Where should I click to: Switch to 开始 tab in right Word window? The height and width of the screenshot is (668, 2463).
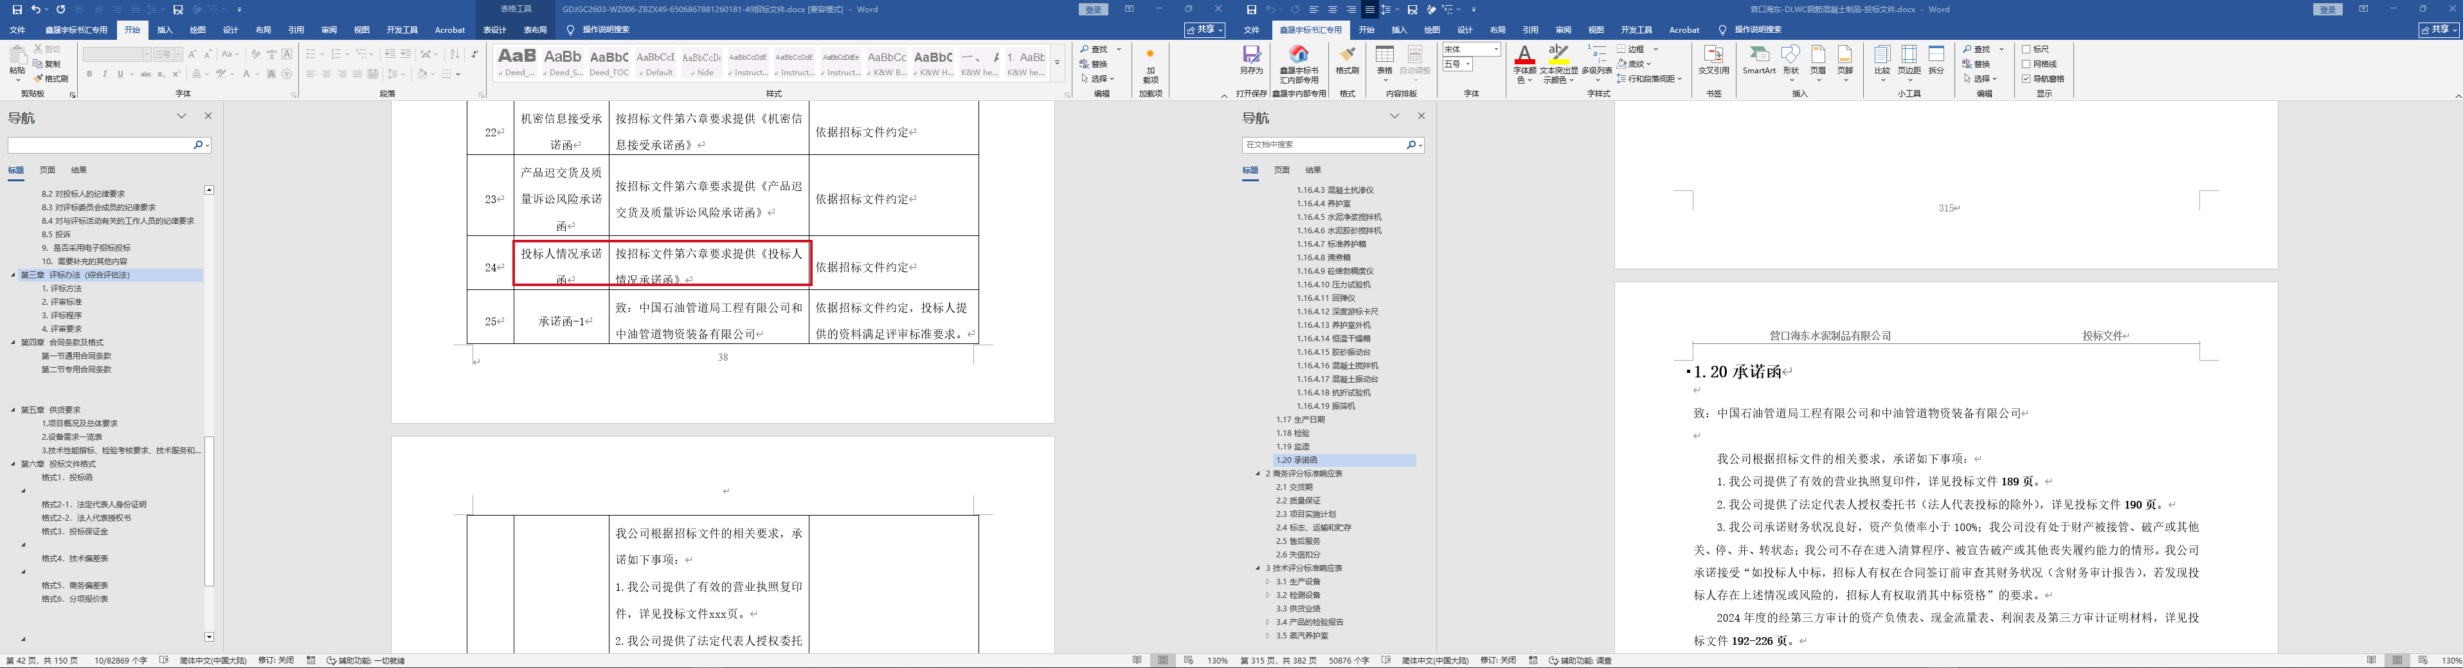[x=1367, y=31]
